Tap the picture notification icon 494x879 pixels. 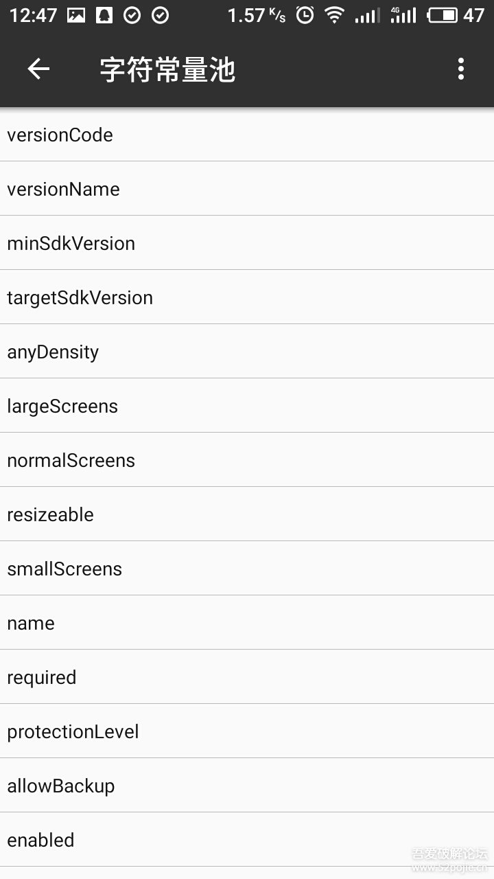pos(76,15)
